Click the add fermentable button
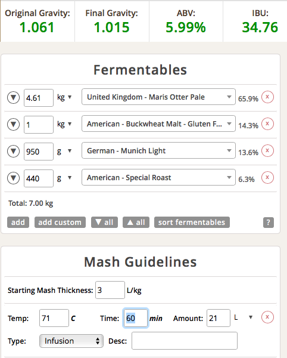 click(x=18, y=223)
